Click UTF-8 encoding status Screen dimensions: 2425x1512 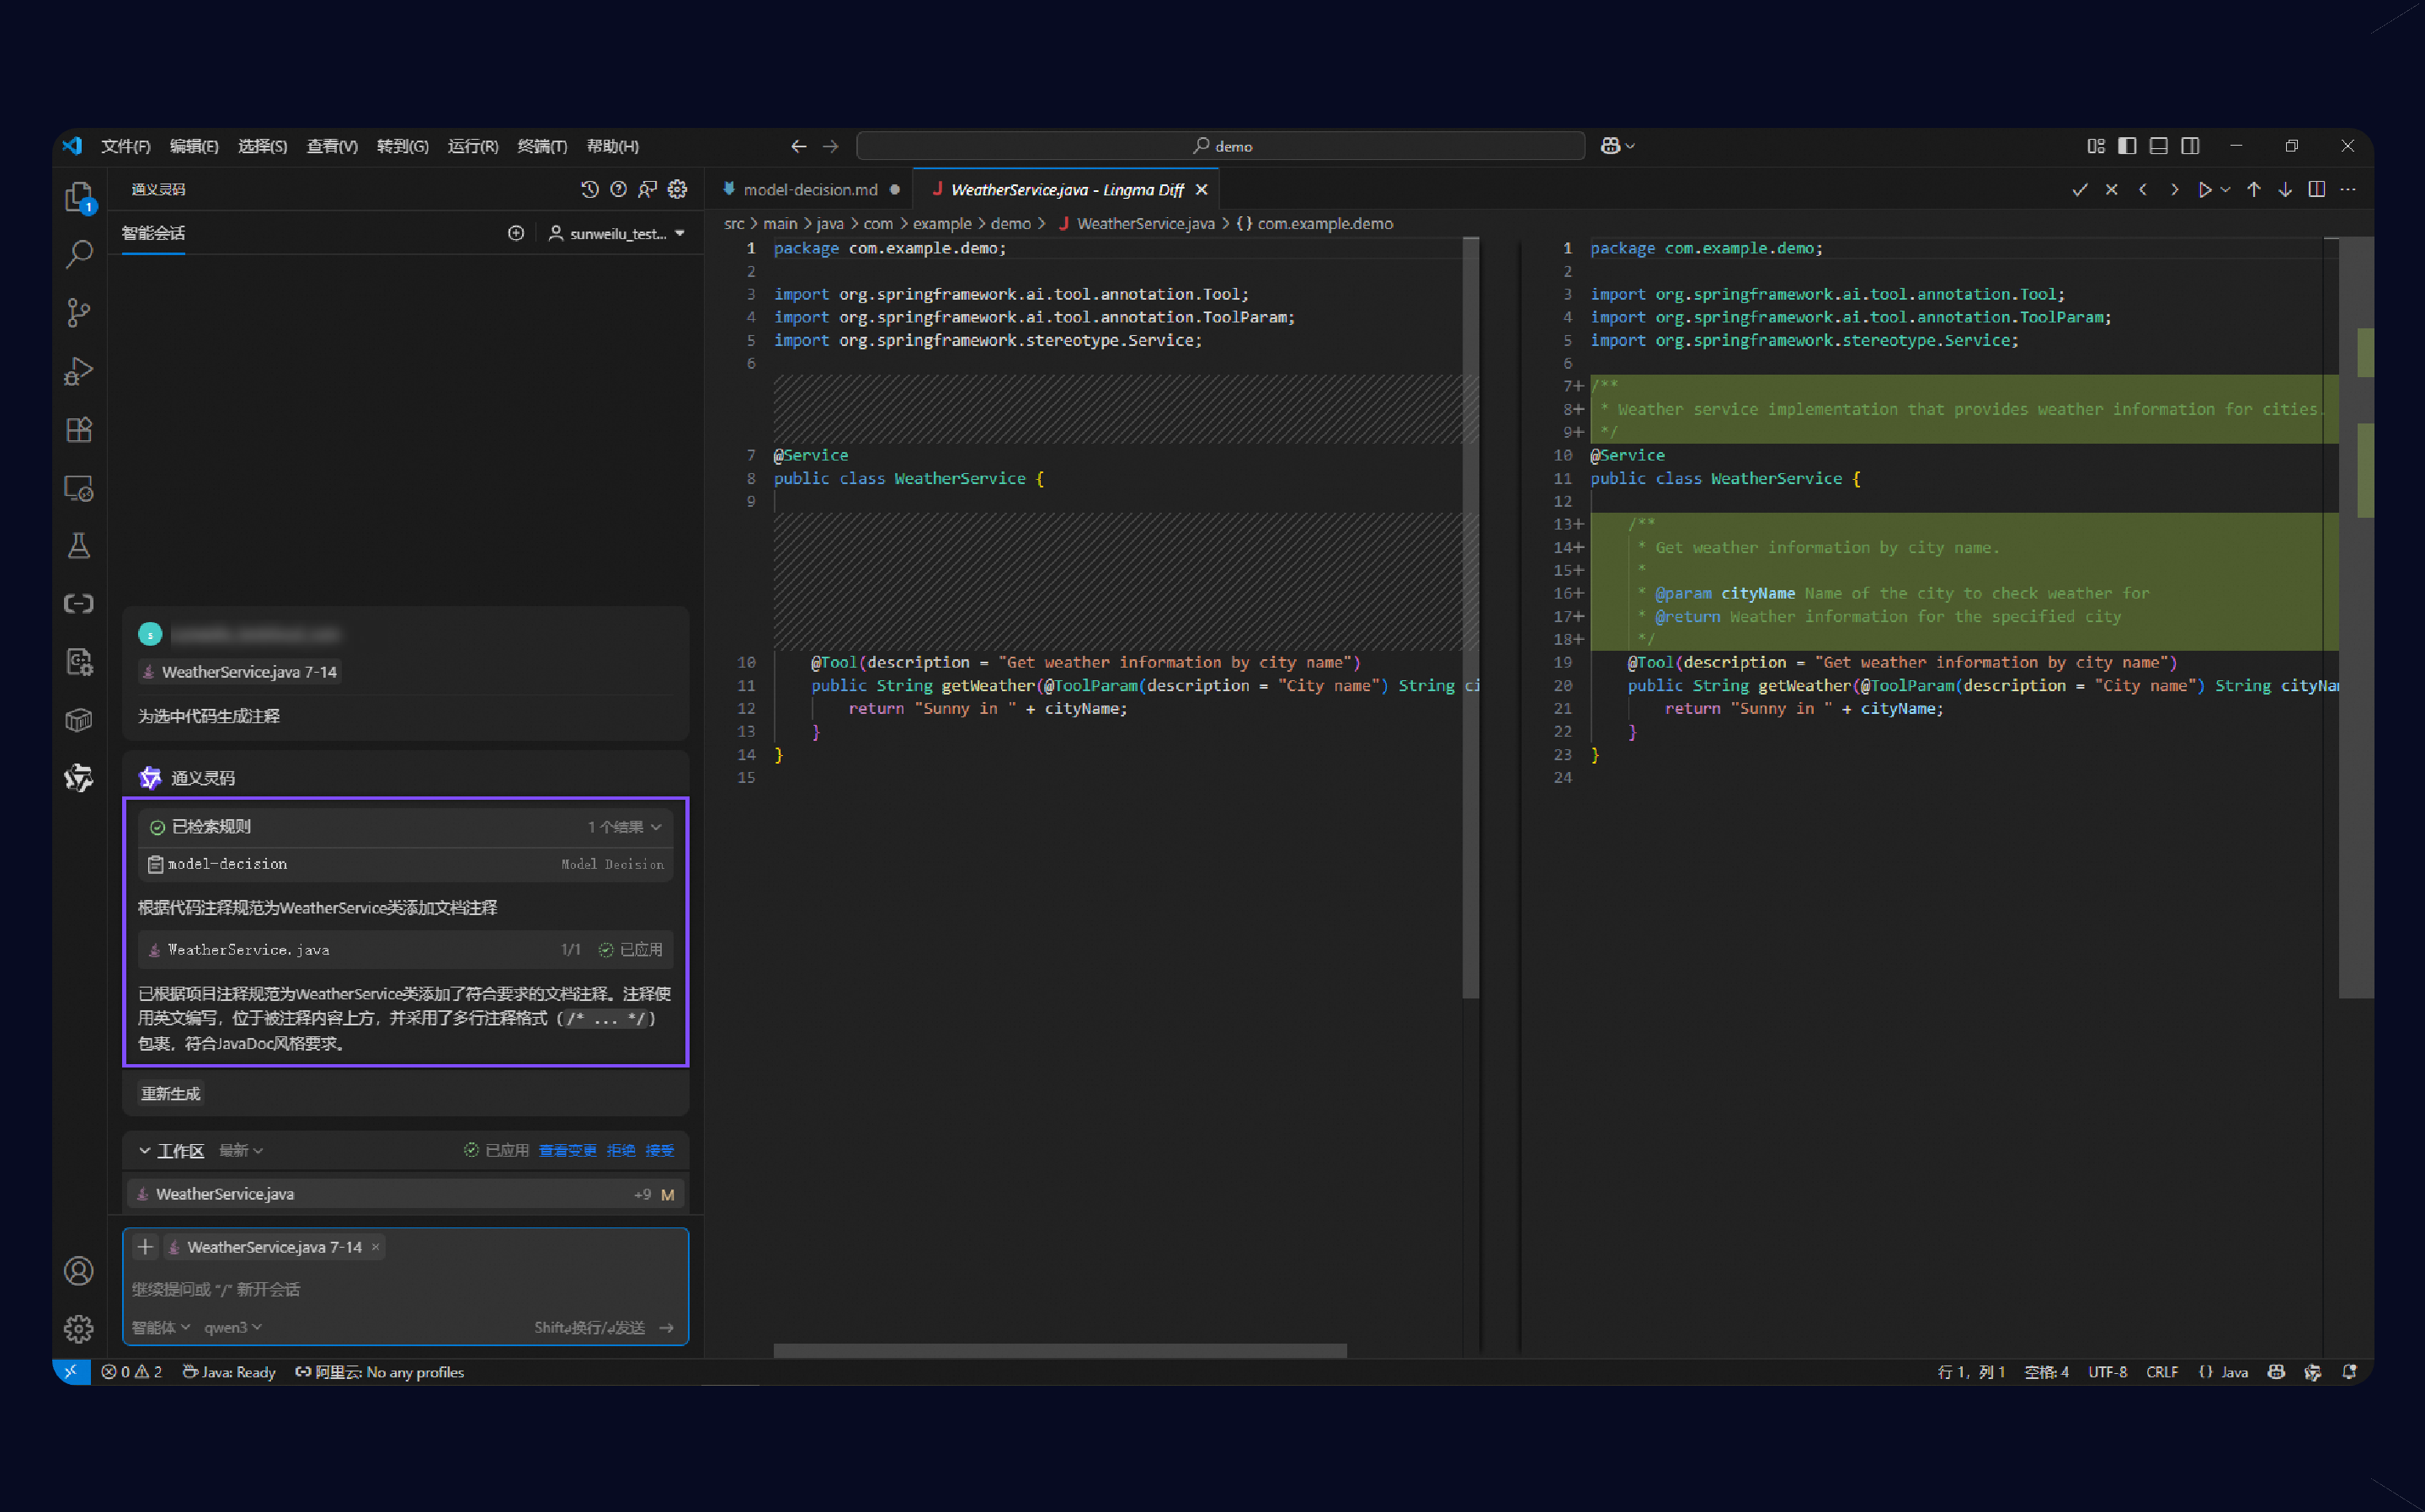(2107, 1372)
